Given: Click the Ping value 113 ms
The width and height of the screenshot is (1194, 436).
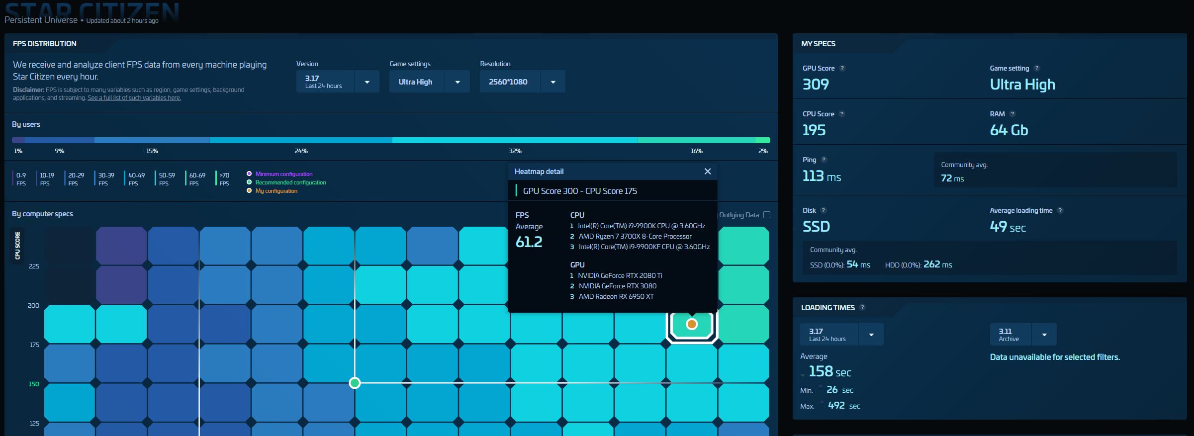Looking at the screenshot, I should click(822, 176).
